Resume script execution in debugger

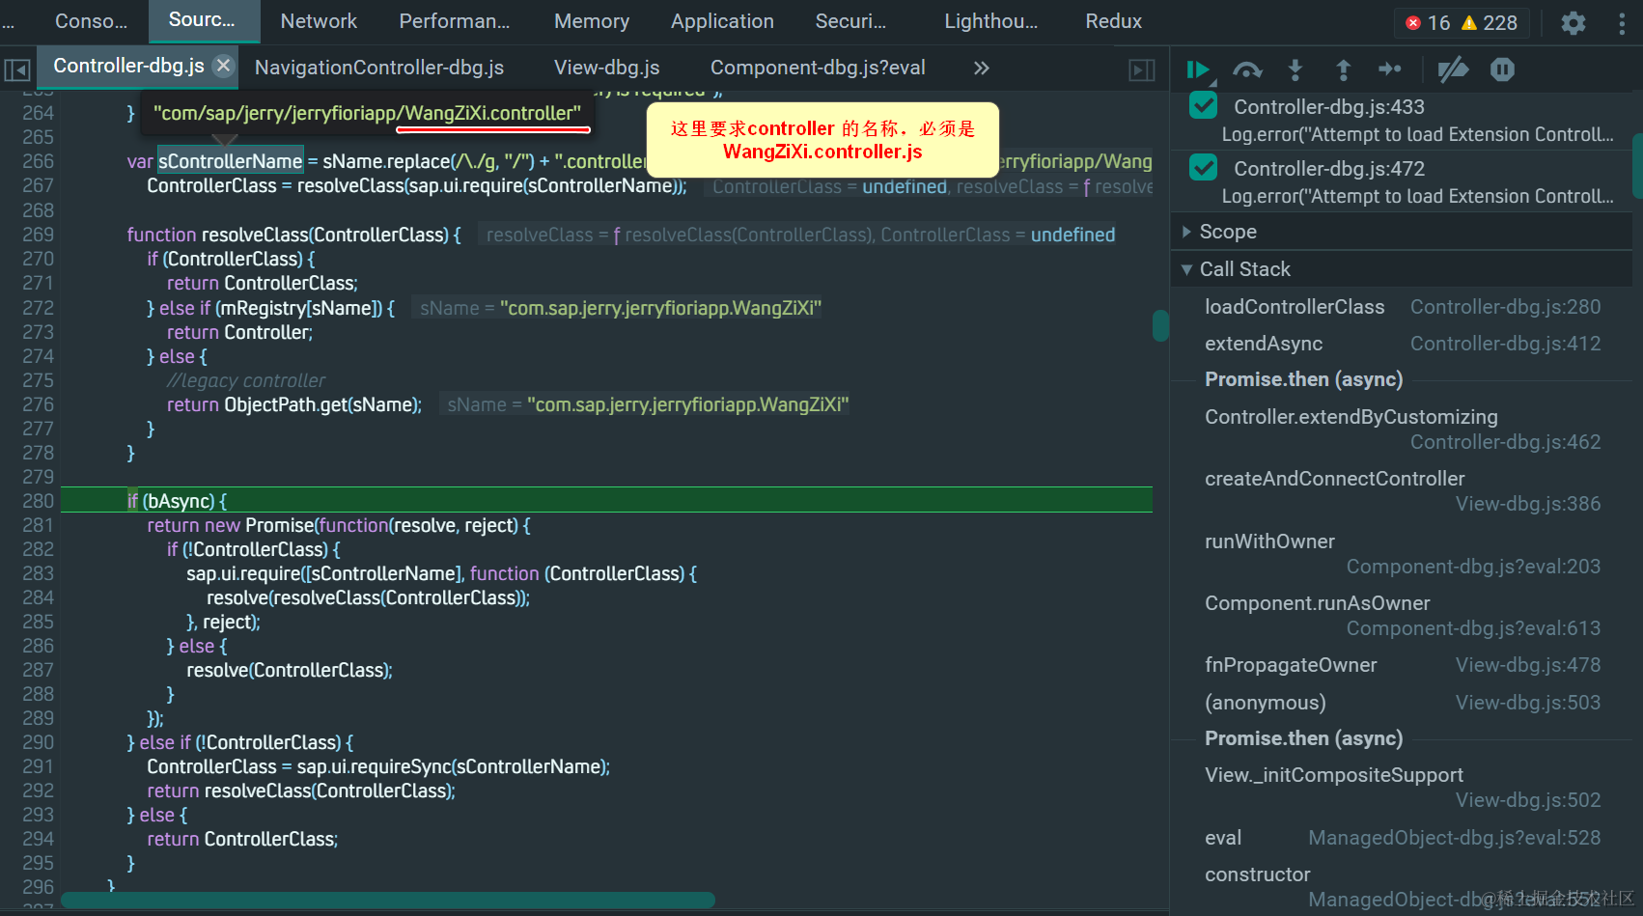tap(1199, 69)
